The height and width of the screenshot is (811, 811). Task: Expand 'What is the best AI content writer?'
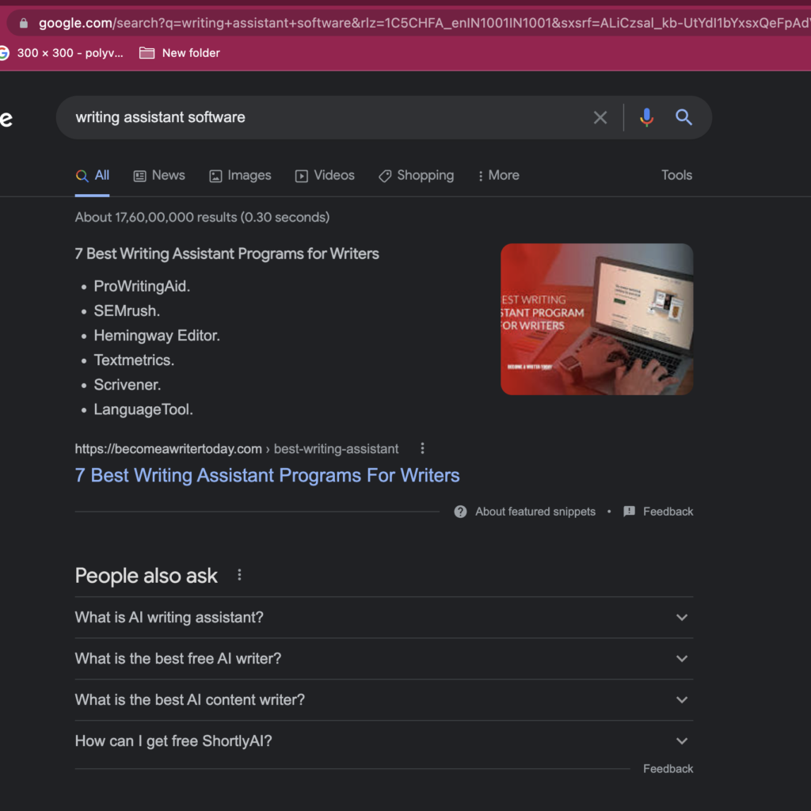[384, 700]
